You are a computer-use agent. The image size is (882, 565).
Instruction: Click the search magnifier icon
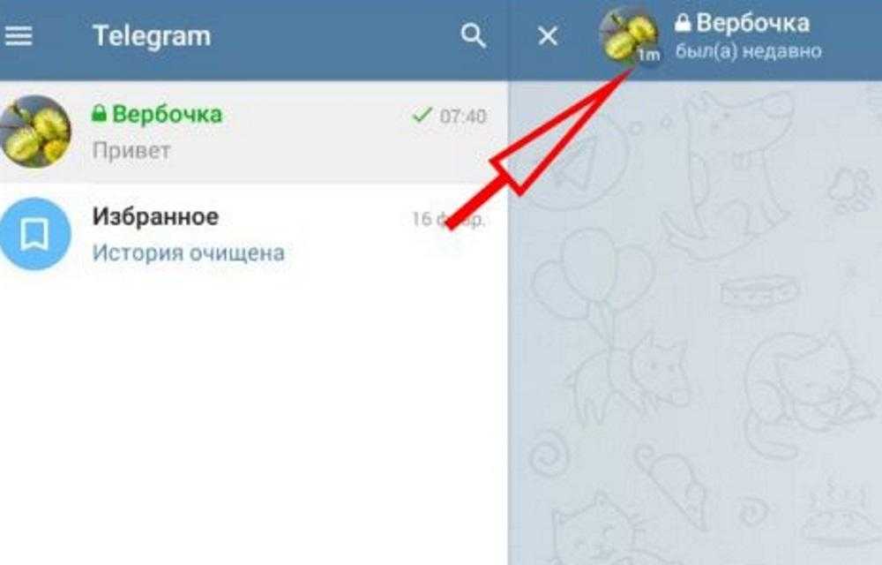click(x=473, y=36)
